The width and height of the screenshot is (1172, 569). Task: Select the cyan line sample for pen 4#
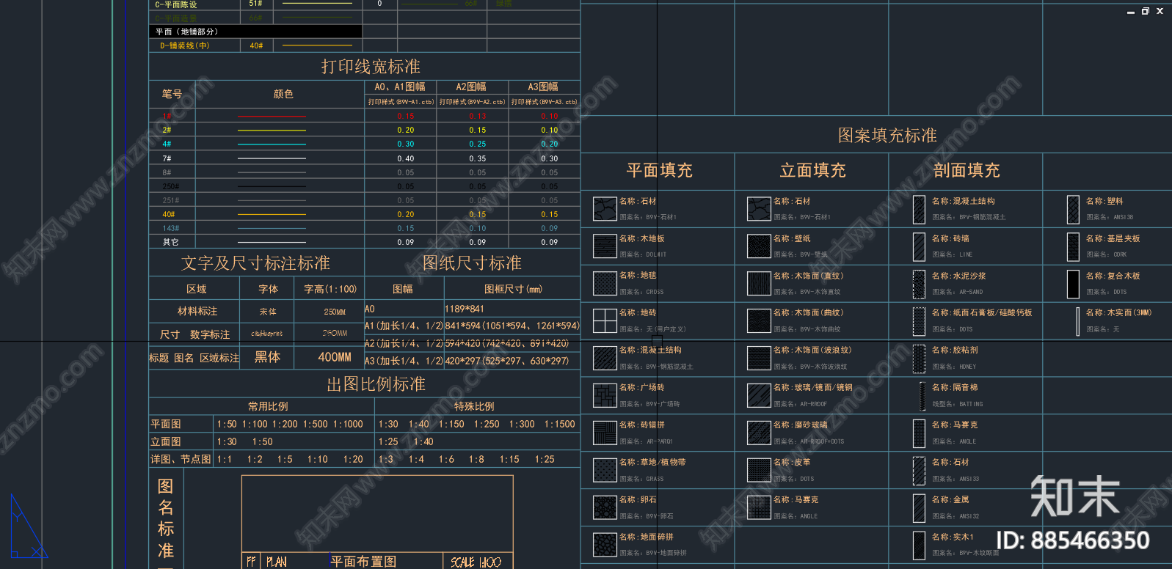(272, 144)
